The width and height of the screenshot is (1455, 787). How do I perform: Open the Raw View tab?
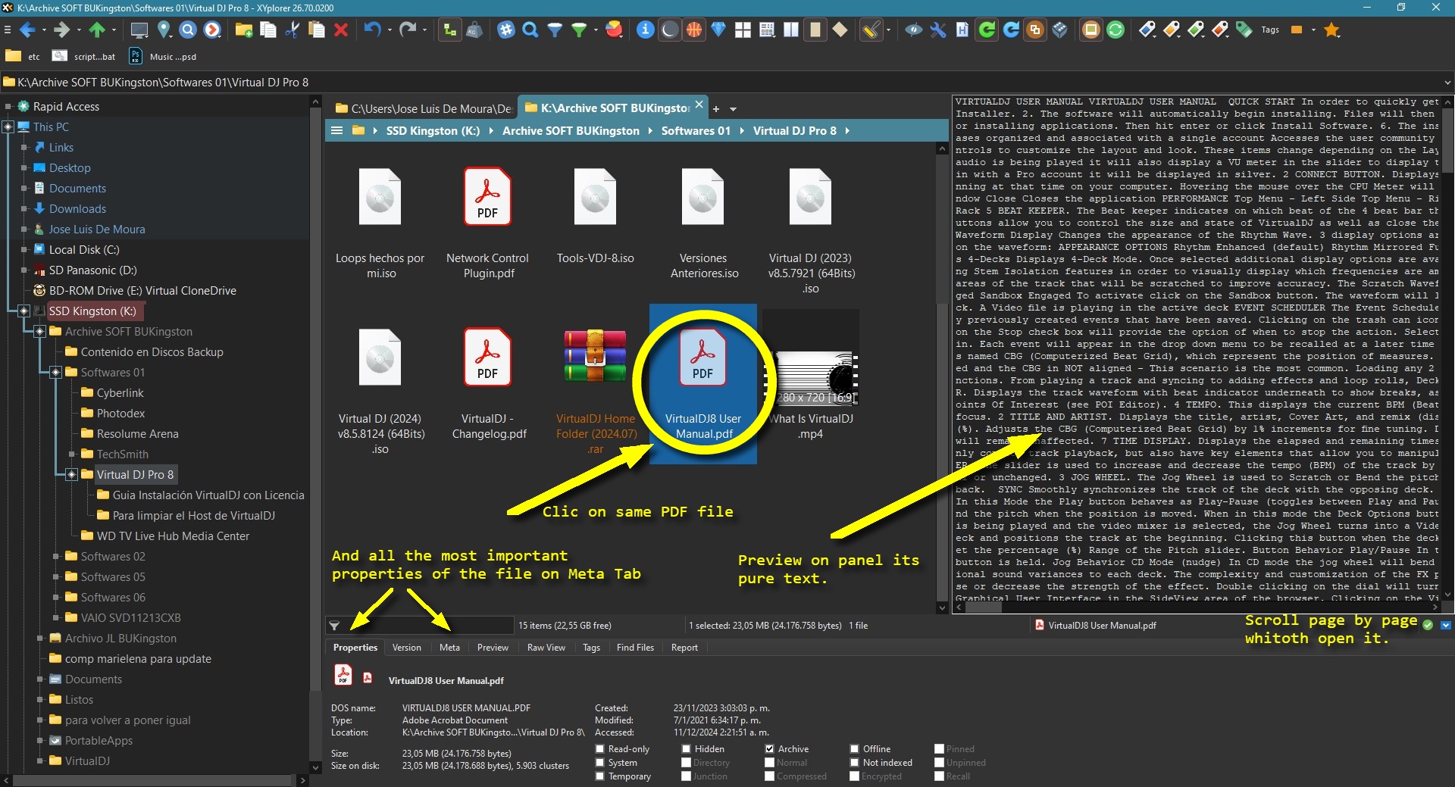point(546,648)
